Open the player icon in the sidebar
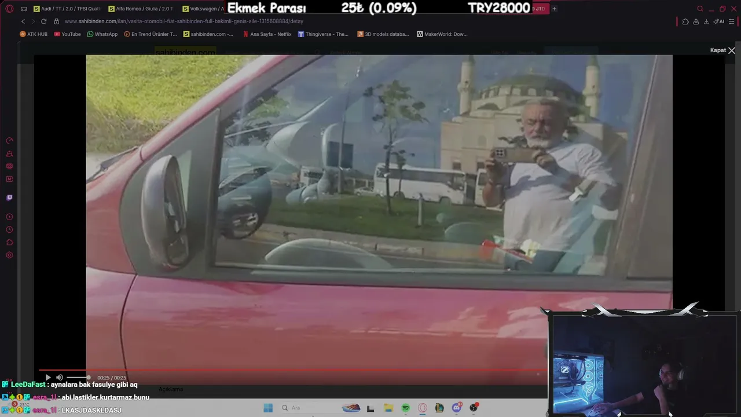This screenshot has width=741, height=417. (9, 217)
